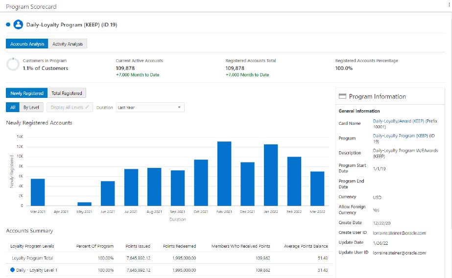Click the Jun 2021 bar in chart
This screenshot has height=278, width=452.
click(x=108, y=193)
